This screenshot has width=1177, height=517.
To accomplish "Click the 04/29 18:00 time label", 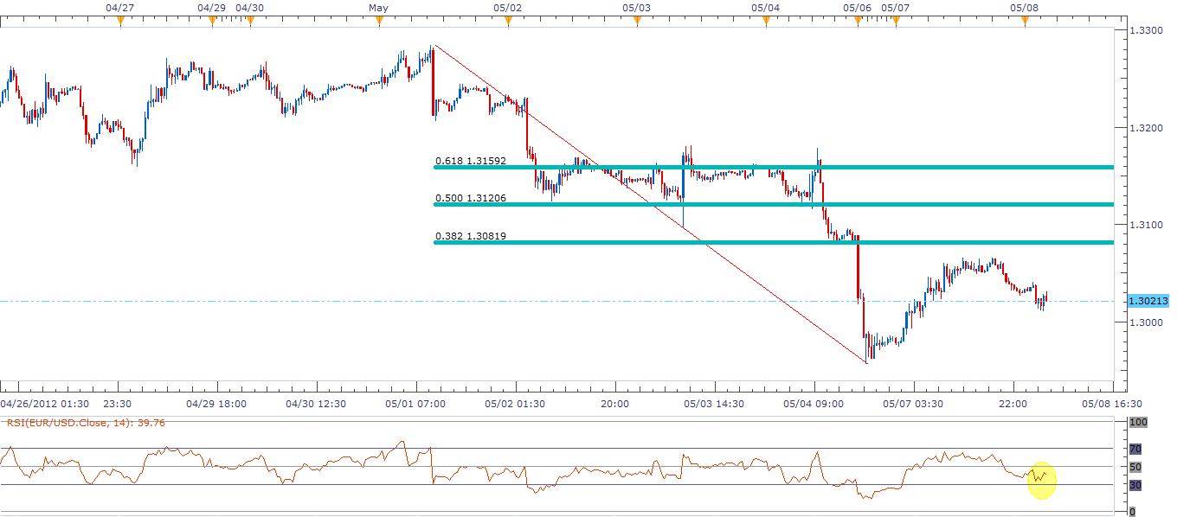I will tap(217, 404).
